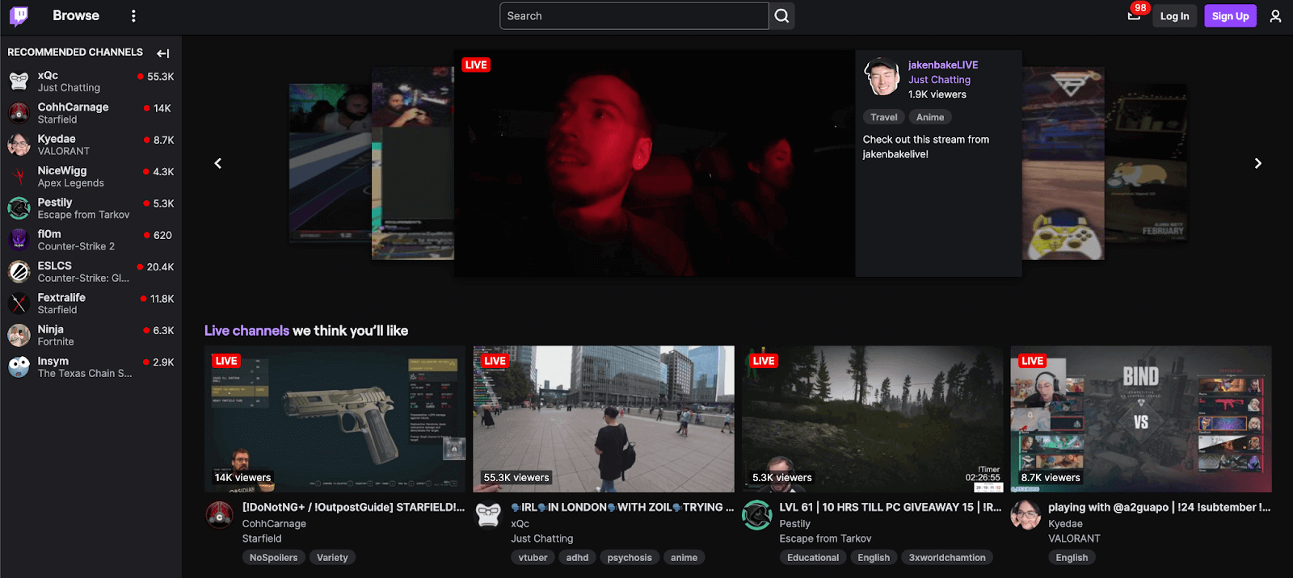
Task: Open Escape from Tarkov category under Pestily card
Action: pyautogui.click(x=825, y=538)
